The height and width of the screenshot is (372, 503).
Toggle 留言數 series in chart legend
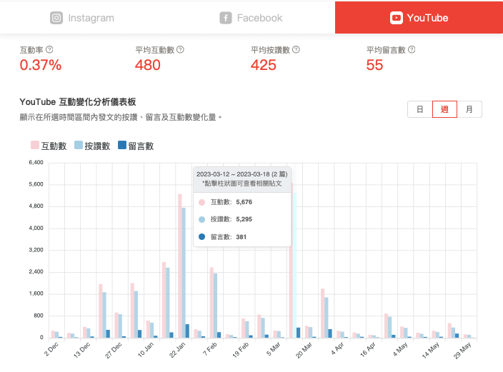click(x=136, y=146)
